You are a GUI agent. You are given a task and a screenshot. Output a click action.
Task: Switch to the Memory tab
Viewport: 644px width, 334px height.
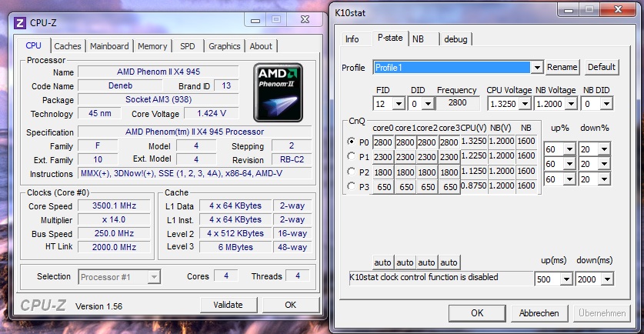[152, 46]
